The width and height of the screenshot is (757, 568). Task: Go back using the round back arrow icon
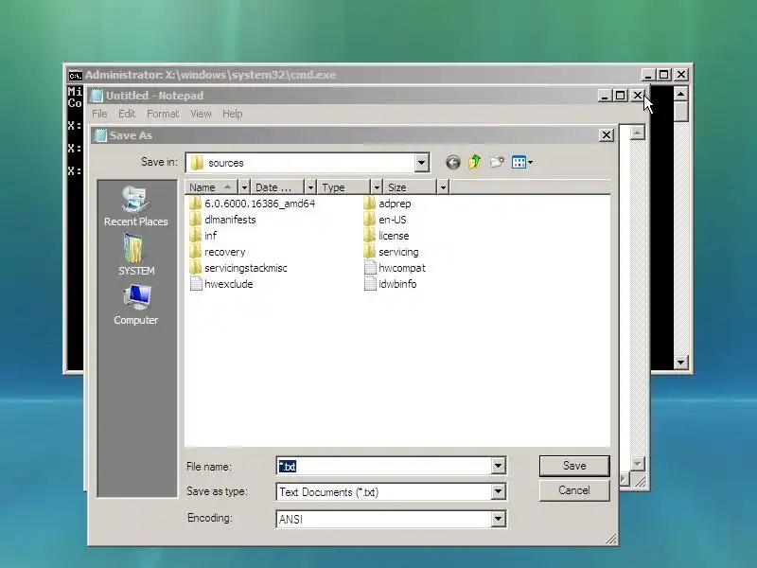pos(453,162)
